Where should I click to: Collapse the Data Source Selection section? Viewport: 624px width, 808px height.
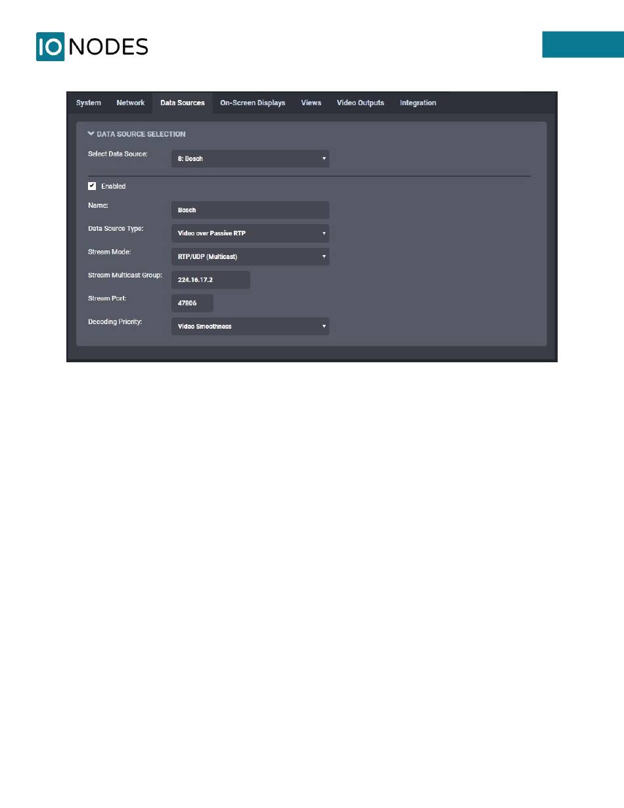tap(137, 134)
